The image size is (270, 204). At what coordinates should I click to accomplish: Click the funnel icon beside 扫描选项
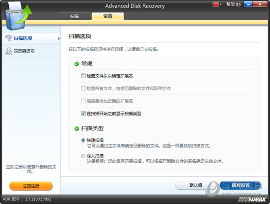pyautogui.click(x=8, y=38)
